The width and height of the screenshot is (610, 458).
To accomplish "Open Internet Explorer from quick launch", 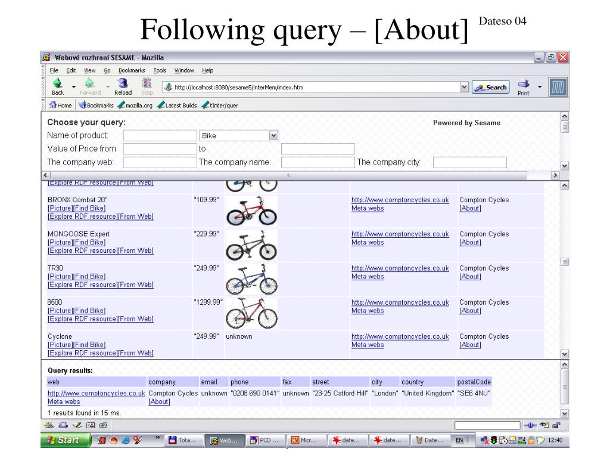I will (126, 440).
